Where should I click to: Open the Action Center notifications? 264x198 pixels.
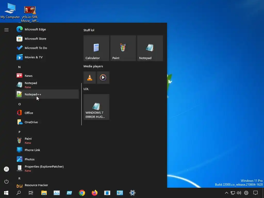click(x=255, y=193)
